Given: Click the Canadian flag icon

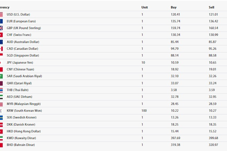Looking at the screenshot, I should 1,49.
